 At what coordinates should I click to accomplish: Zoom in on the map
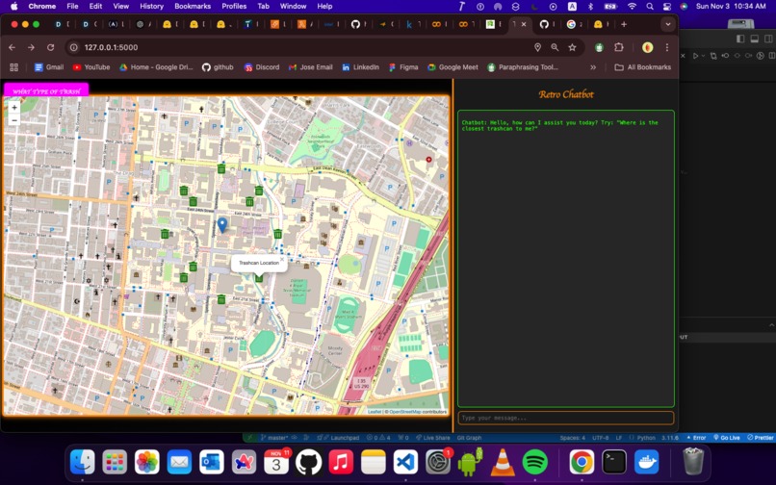14,108
